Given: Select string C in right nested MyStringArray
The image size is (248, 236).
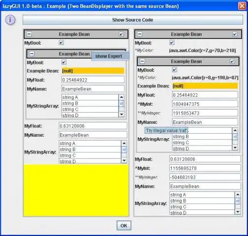Looking at the screenshot, I should point(202,143).
